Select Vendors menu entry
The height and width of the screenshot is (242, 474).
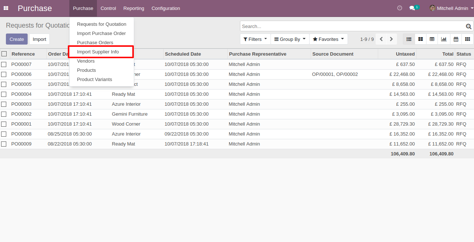(x=102, y=61)
